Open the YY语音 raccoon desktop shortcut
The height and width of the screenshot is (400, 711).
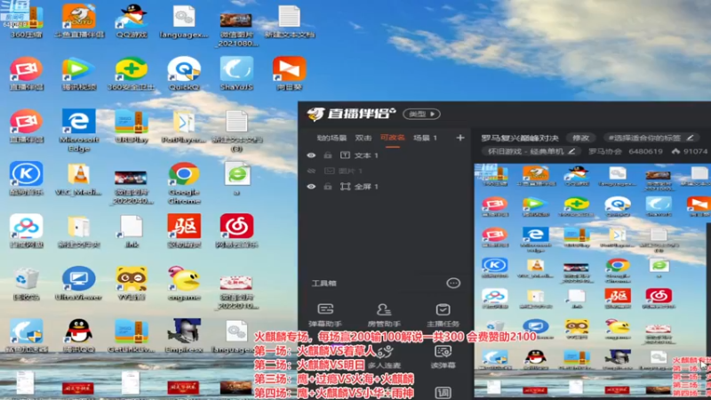point(132,284)
